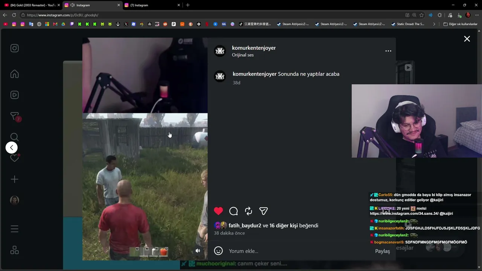Open the Microsoft bookmark

47,24
